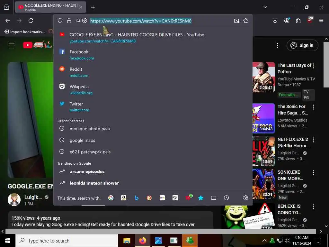Open the extension icon with 20 badge
This screenshot has width=329, height=247.
pos(310,20)
